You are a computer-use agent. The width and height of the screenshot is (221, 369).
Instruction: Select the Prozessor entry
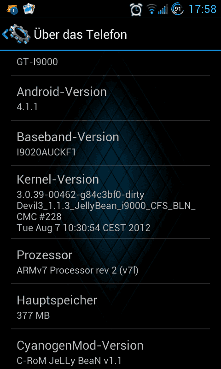pyautogui.click(x=110, y=261)
